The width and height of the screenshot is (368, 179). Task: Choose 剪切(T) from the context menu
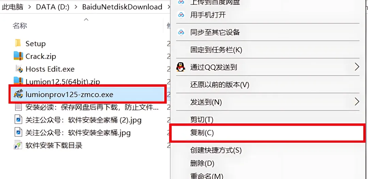[202, 120]
